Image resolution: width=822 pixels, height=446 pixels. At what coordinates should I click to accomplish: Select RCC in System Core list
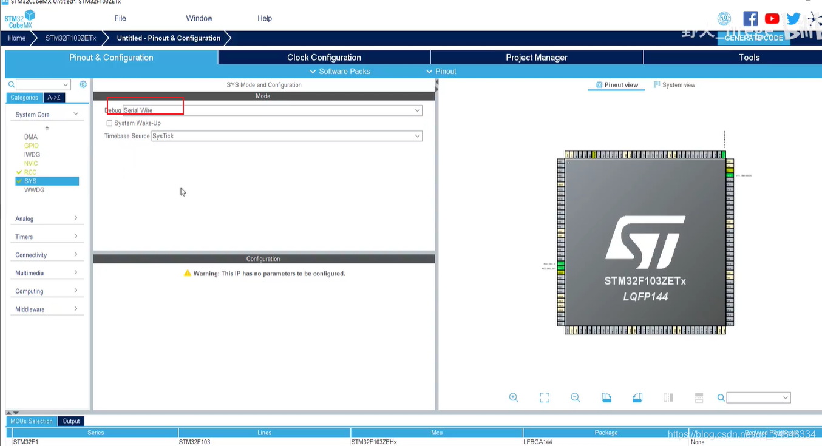click(x=30, y=172)
